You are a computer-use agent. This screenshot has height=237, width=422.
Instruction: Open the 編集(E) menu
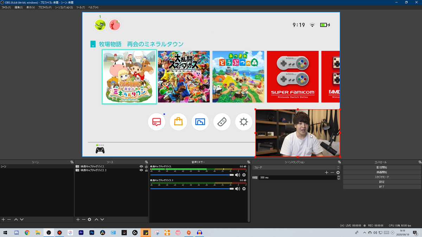click(x=19, y=7)
